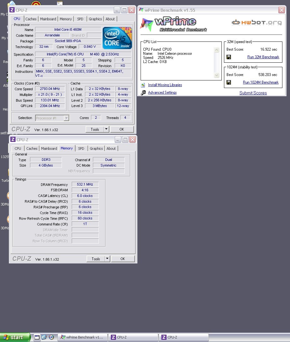Open Internet Explorer from quick launch

pos(44,337)
